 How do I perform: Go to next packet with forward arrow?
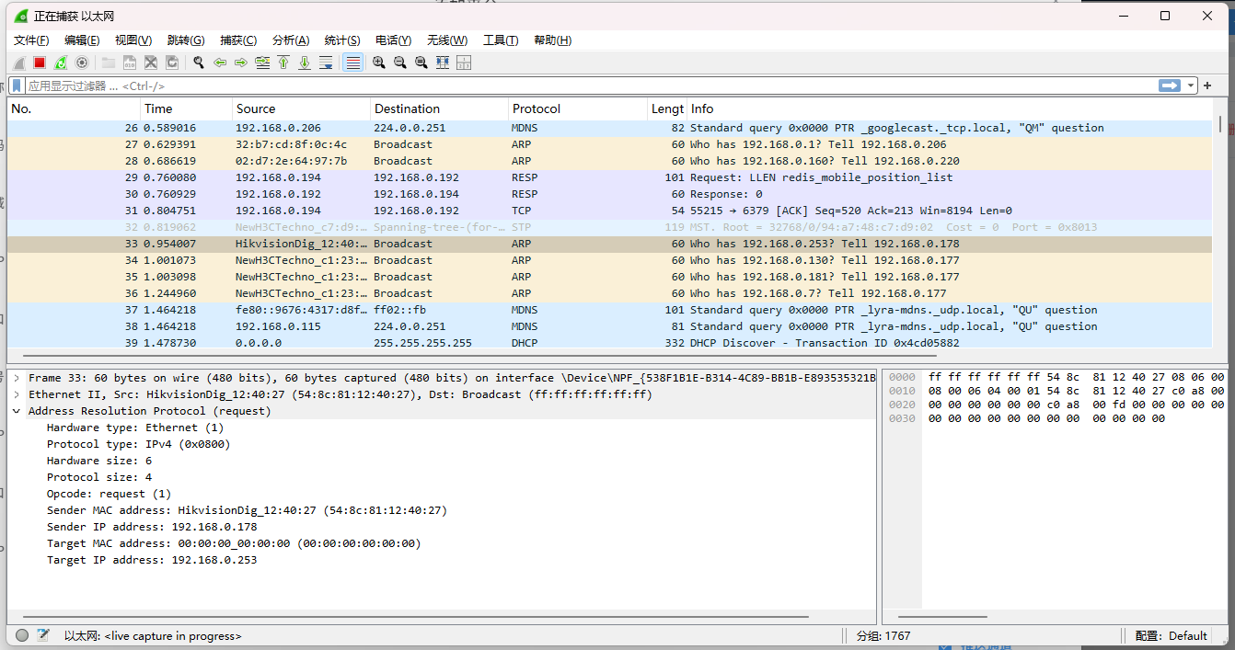tap(241, 63)
